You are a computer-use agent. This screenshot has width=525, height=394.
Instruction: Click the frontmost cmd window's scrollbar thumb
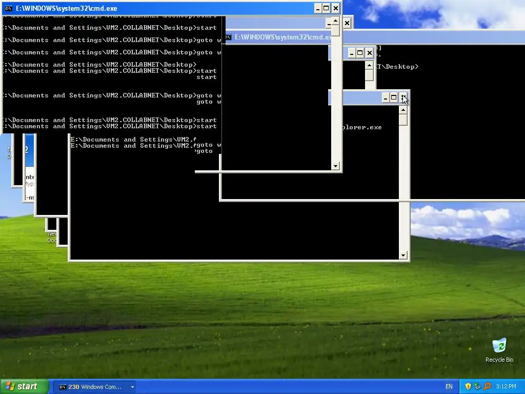[x=335, y=31]
